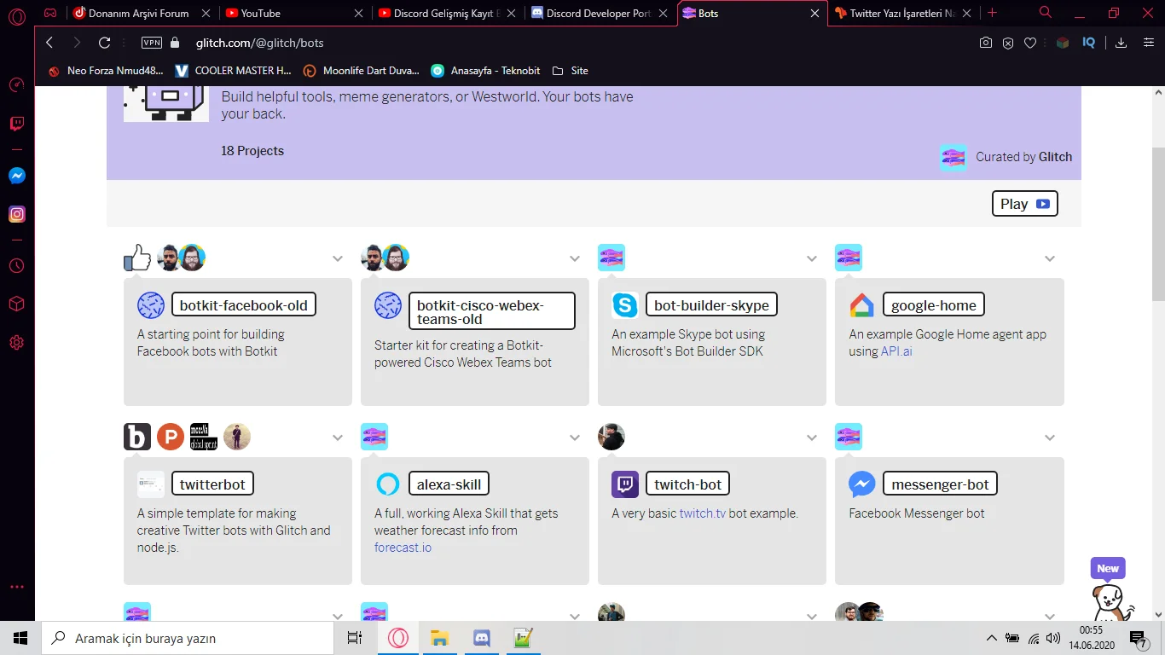This screenshot has height=655, width=1165.
Task: Expand options chevron for google-home card
Action: pos(1050,258)
